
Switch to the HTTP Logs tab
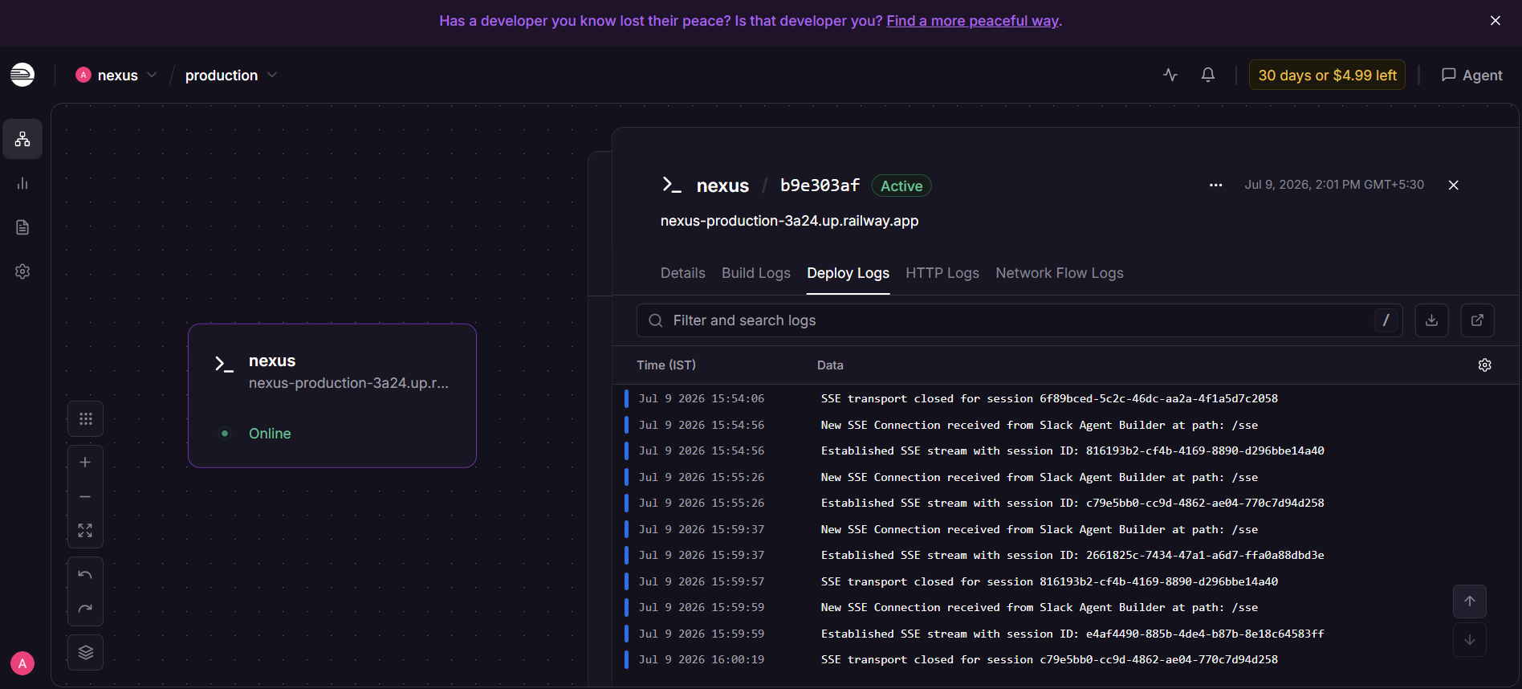point(942,273)
